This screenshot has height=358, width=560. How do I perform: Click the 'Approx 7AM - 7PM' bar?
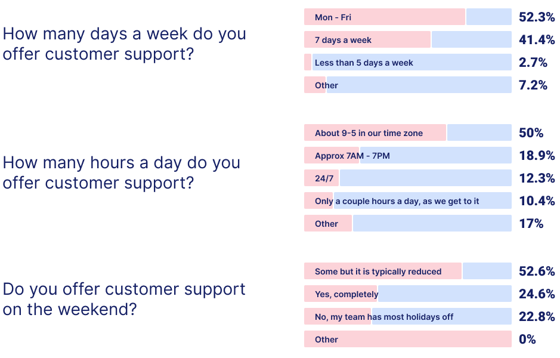coord(407,155)
